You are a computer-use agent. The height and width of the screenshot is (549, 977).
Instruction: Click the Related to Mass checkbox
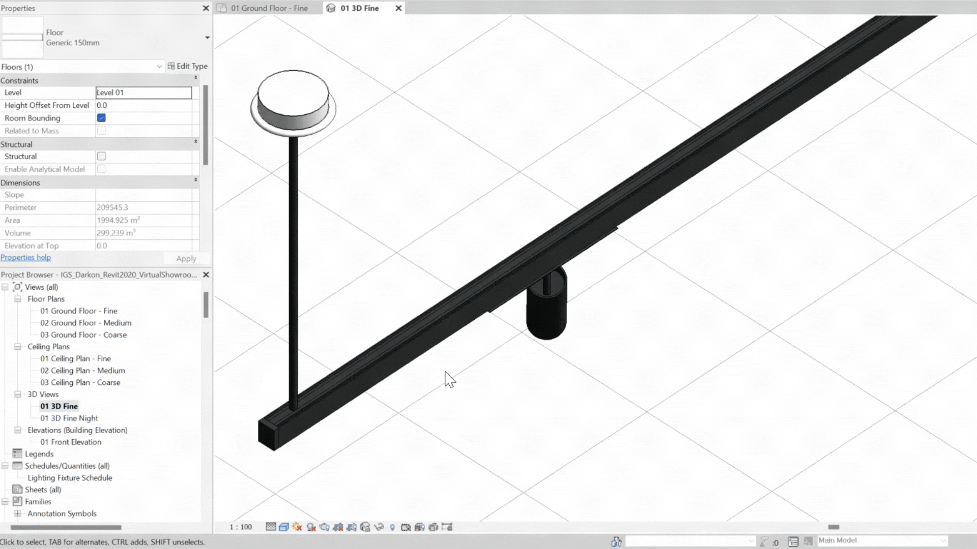(x=101, y=131)
